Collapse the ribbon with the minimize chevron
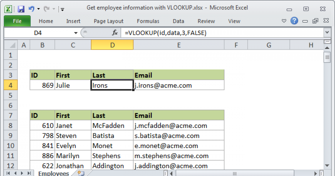The image size is (335, 176). [284, 21]
